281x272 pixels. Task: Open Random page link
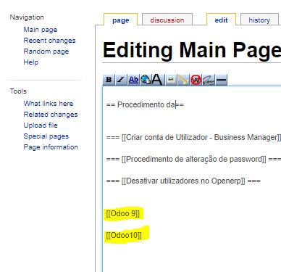tap(46, 51)
